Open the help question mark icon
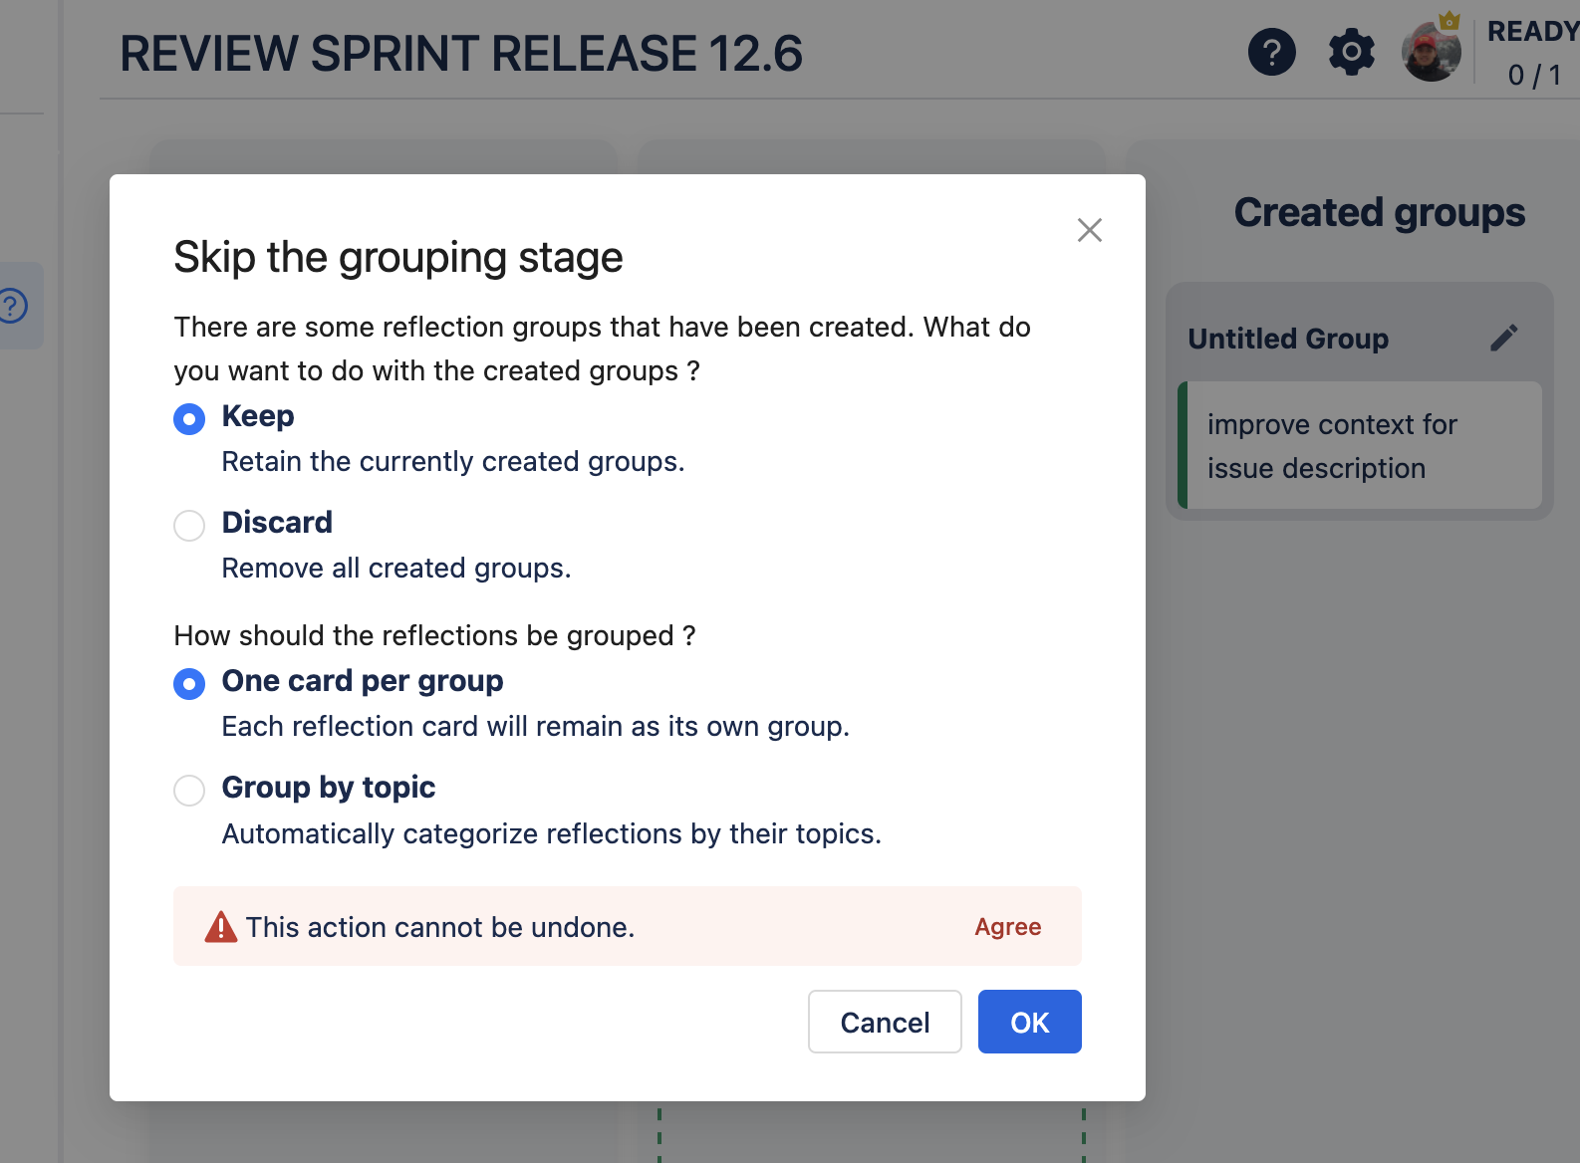 tap(1271, 52)
